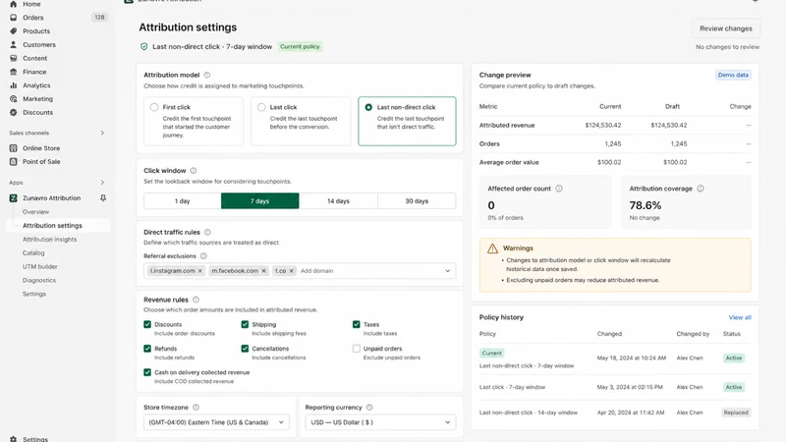Show info for Direct traffic rules
Viewport: 786px width, 442px height.
(x=207, y=233)
